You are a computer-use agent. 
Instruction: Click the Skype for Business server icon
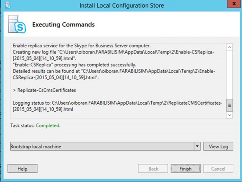(17, 24)
